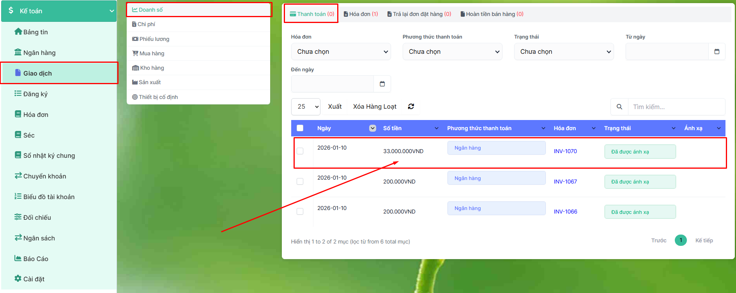Screen dimensions: 736x293
Task: Open invoice link INV-1066
Action: [x=565, y=212]
